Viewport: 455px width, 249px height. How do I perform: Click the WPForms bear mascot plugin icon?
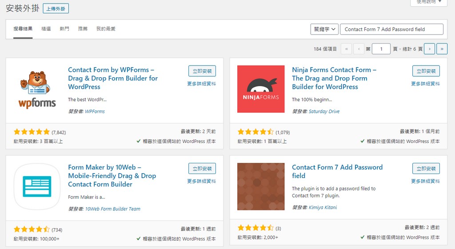click(37, 89)
